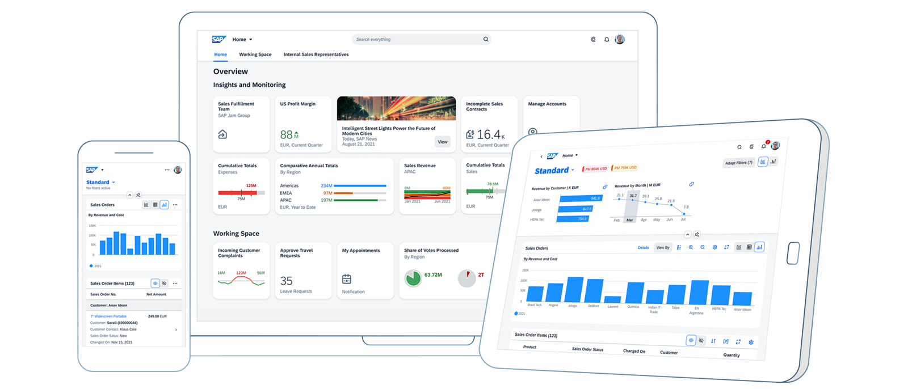The width and height of the screenshot is (908, 389).
Task: Expand Standard variant dropdown on phone
Action: (113, 182)
